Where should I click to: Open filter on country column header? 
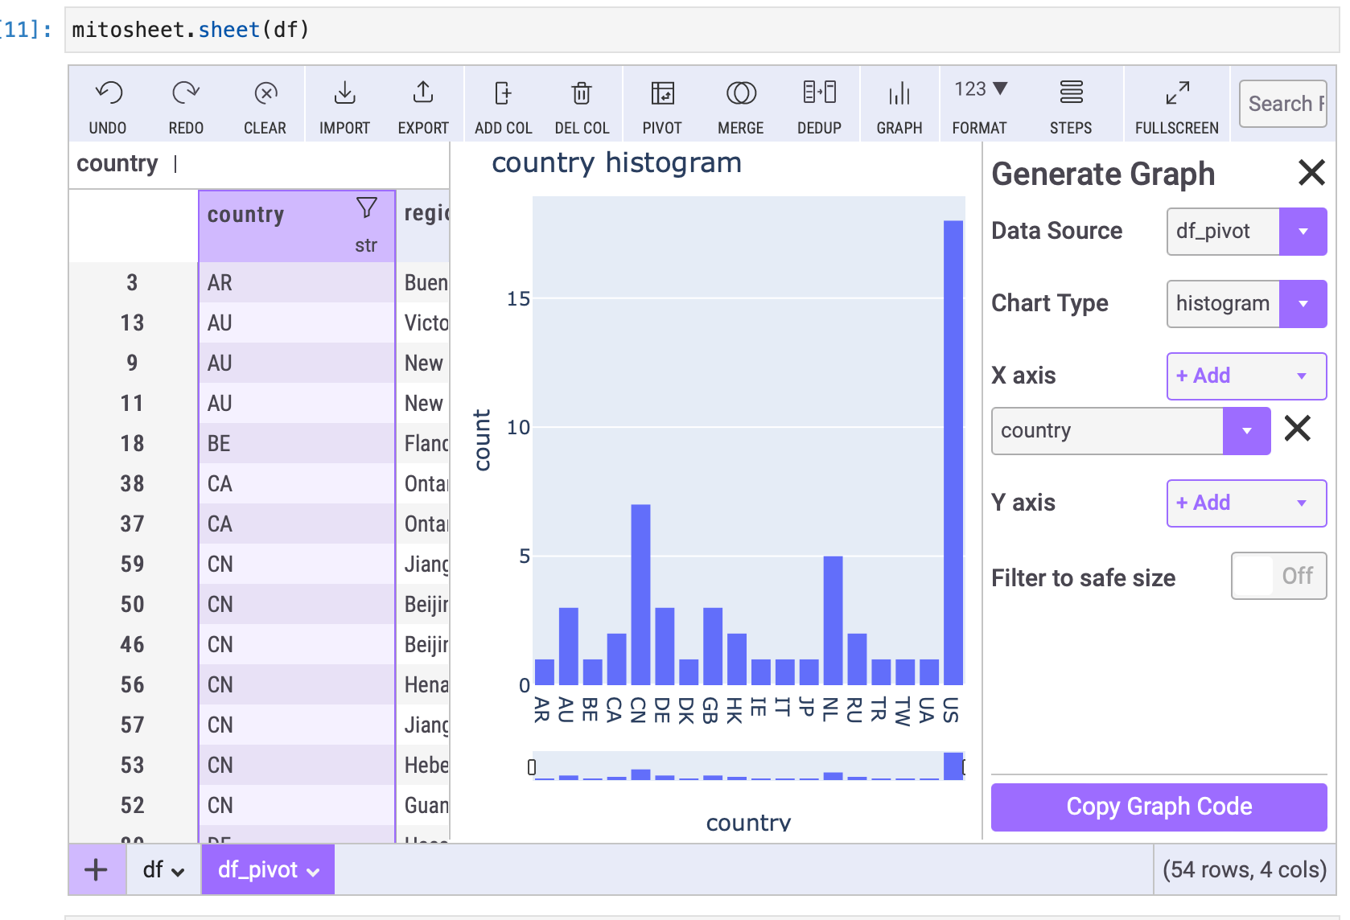(367, 208)
